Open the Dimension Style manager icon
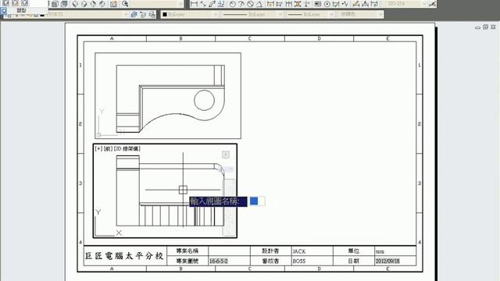The height and width of the screenshot is (281, 500). 432,4
